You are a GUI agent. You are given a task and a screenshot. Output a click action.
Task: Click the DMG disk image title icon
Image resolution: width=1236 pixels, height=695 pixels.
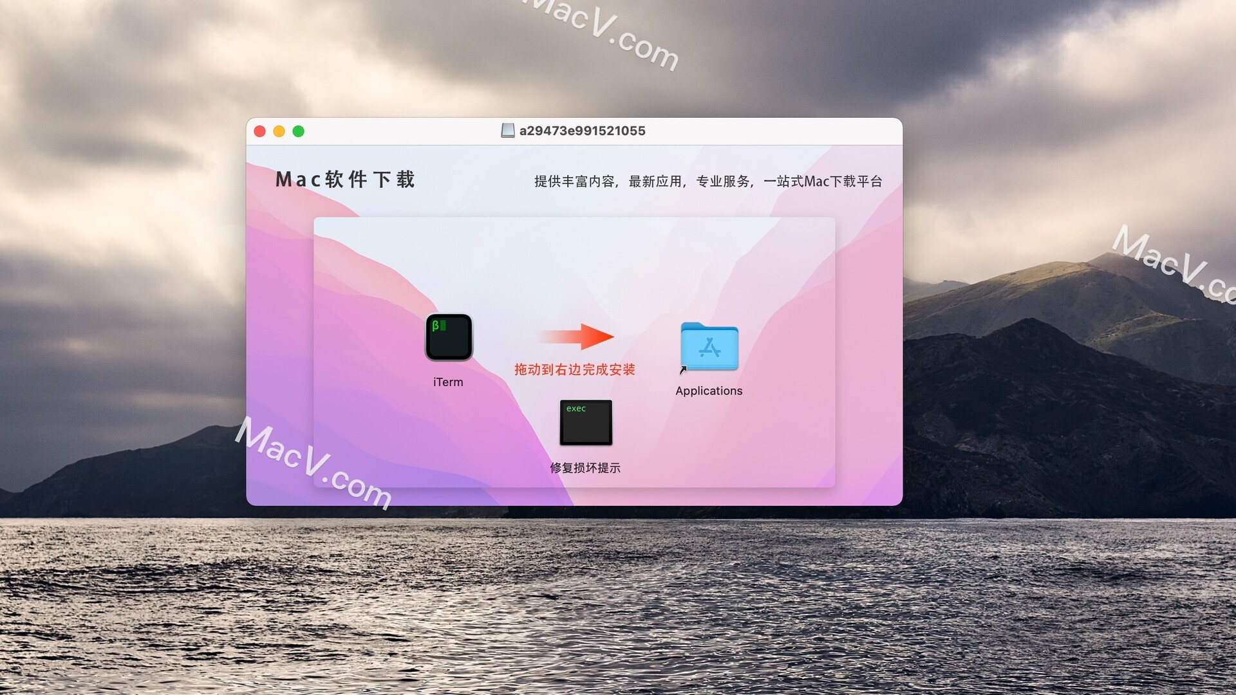(506, 130)
